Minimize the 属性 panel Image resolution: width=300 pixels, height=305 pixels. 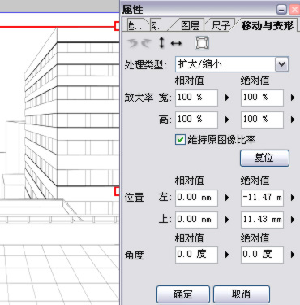click(x=281, y=10)
